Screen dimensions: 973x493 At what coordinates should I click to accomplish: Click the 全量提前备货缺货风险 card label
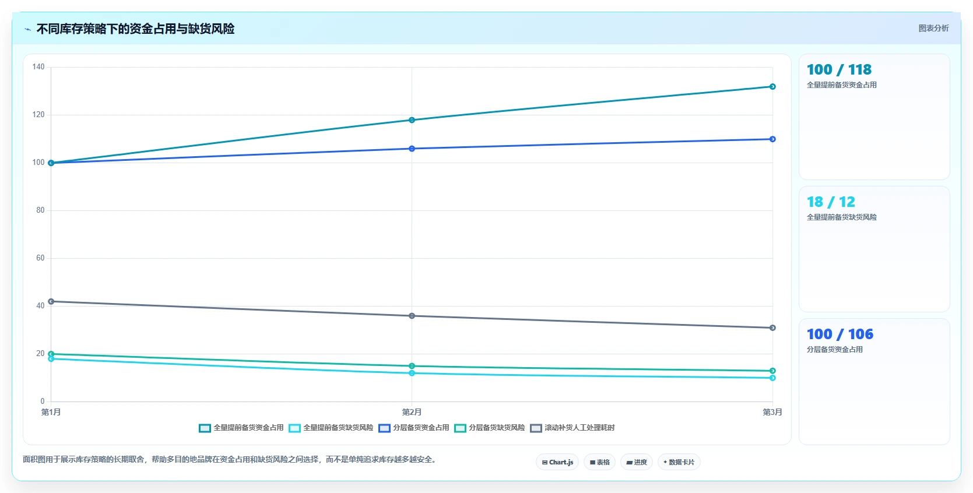(842, 217)
